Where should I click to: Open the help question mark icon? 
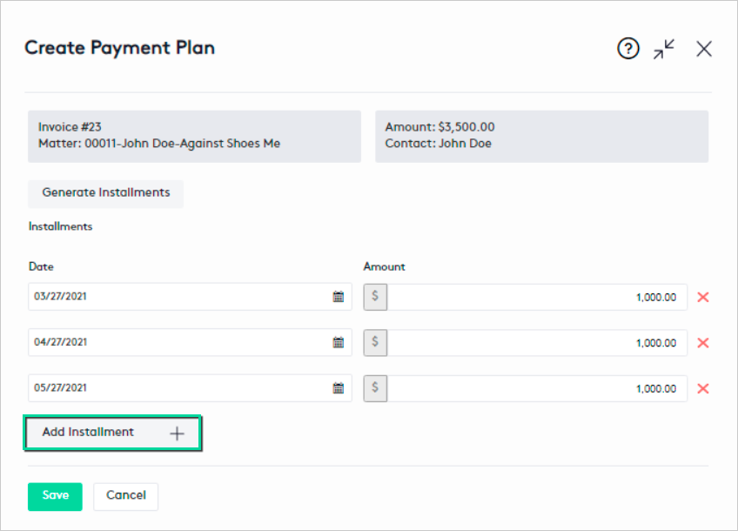coord(627,50)
